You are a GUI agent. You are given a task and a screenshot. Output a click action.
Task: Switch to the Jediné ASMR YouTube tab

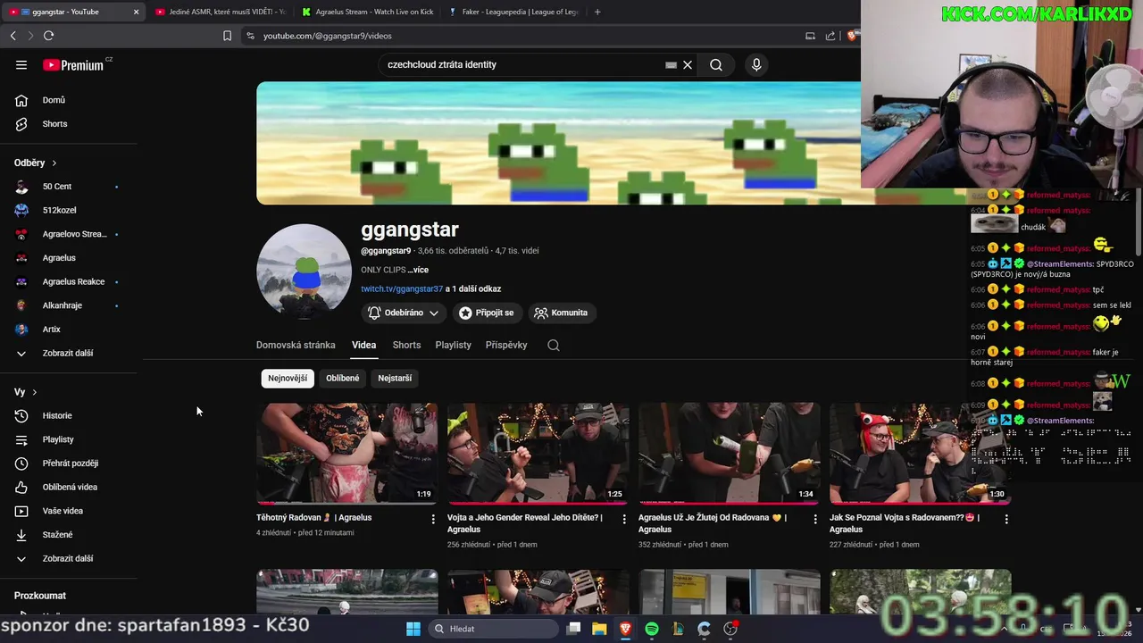point(220,12)
